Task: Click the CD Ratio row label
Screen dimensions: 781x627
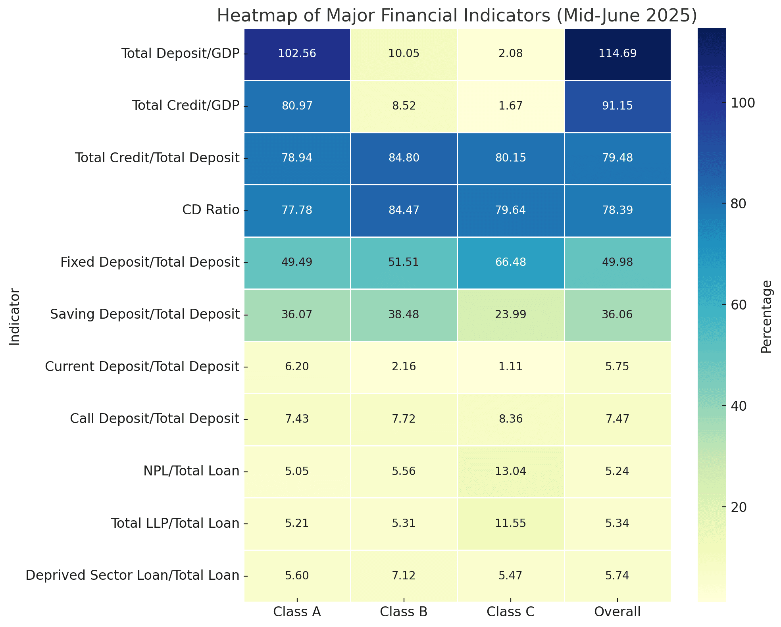Action: (x=211, y=210)
